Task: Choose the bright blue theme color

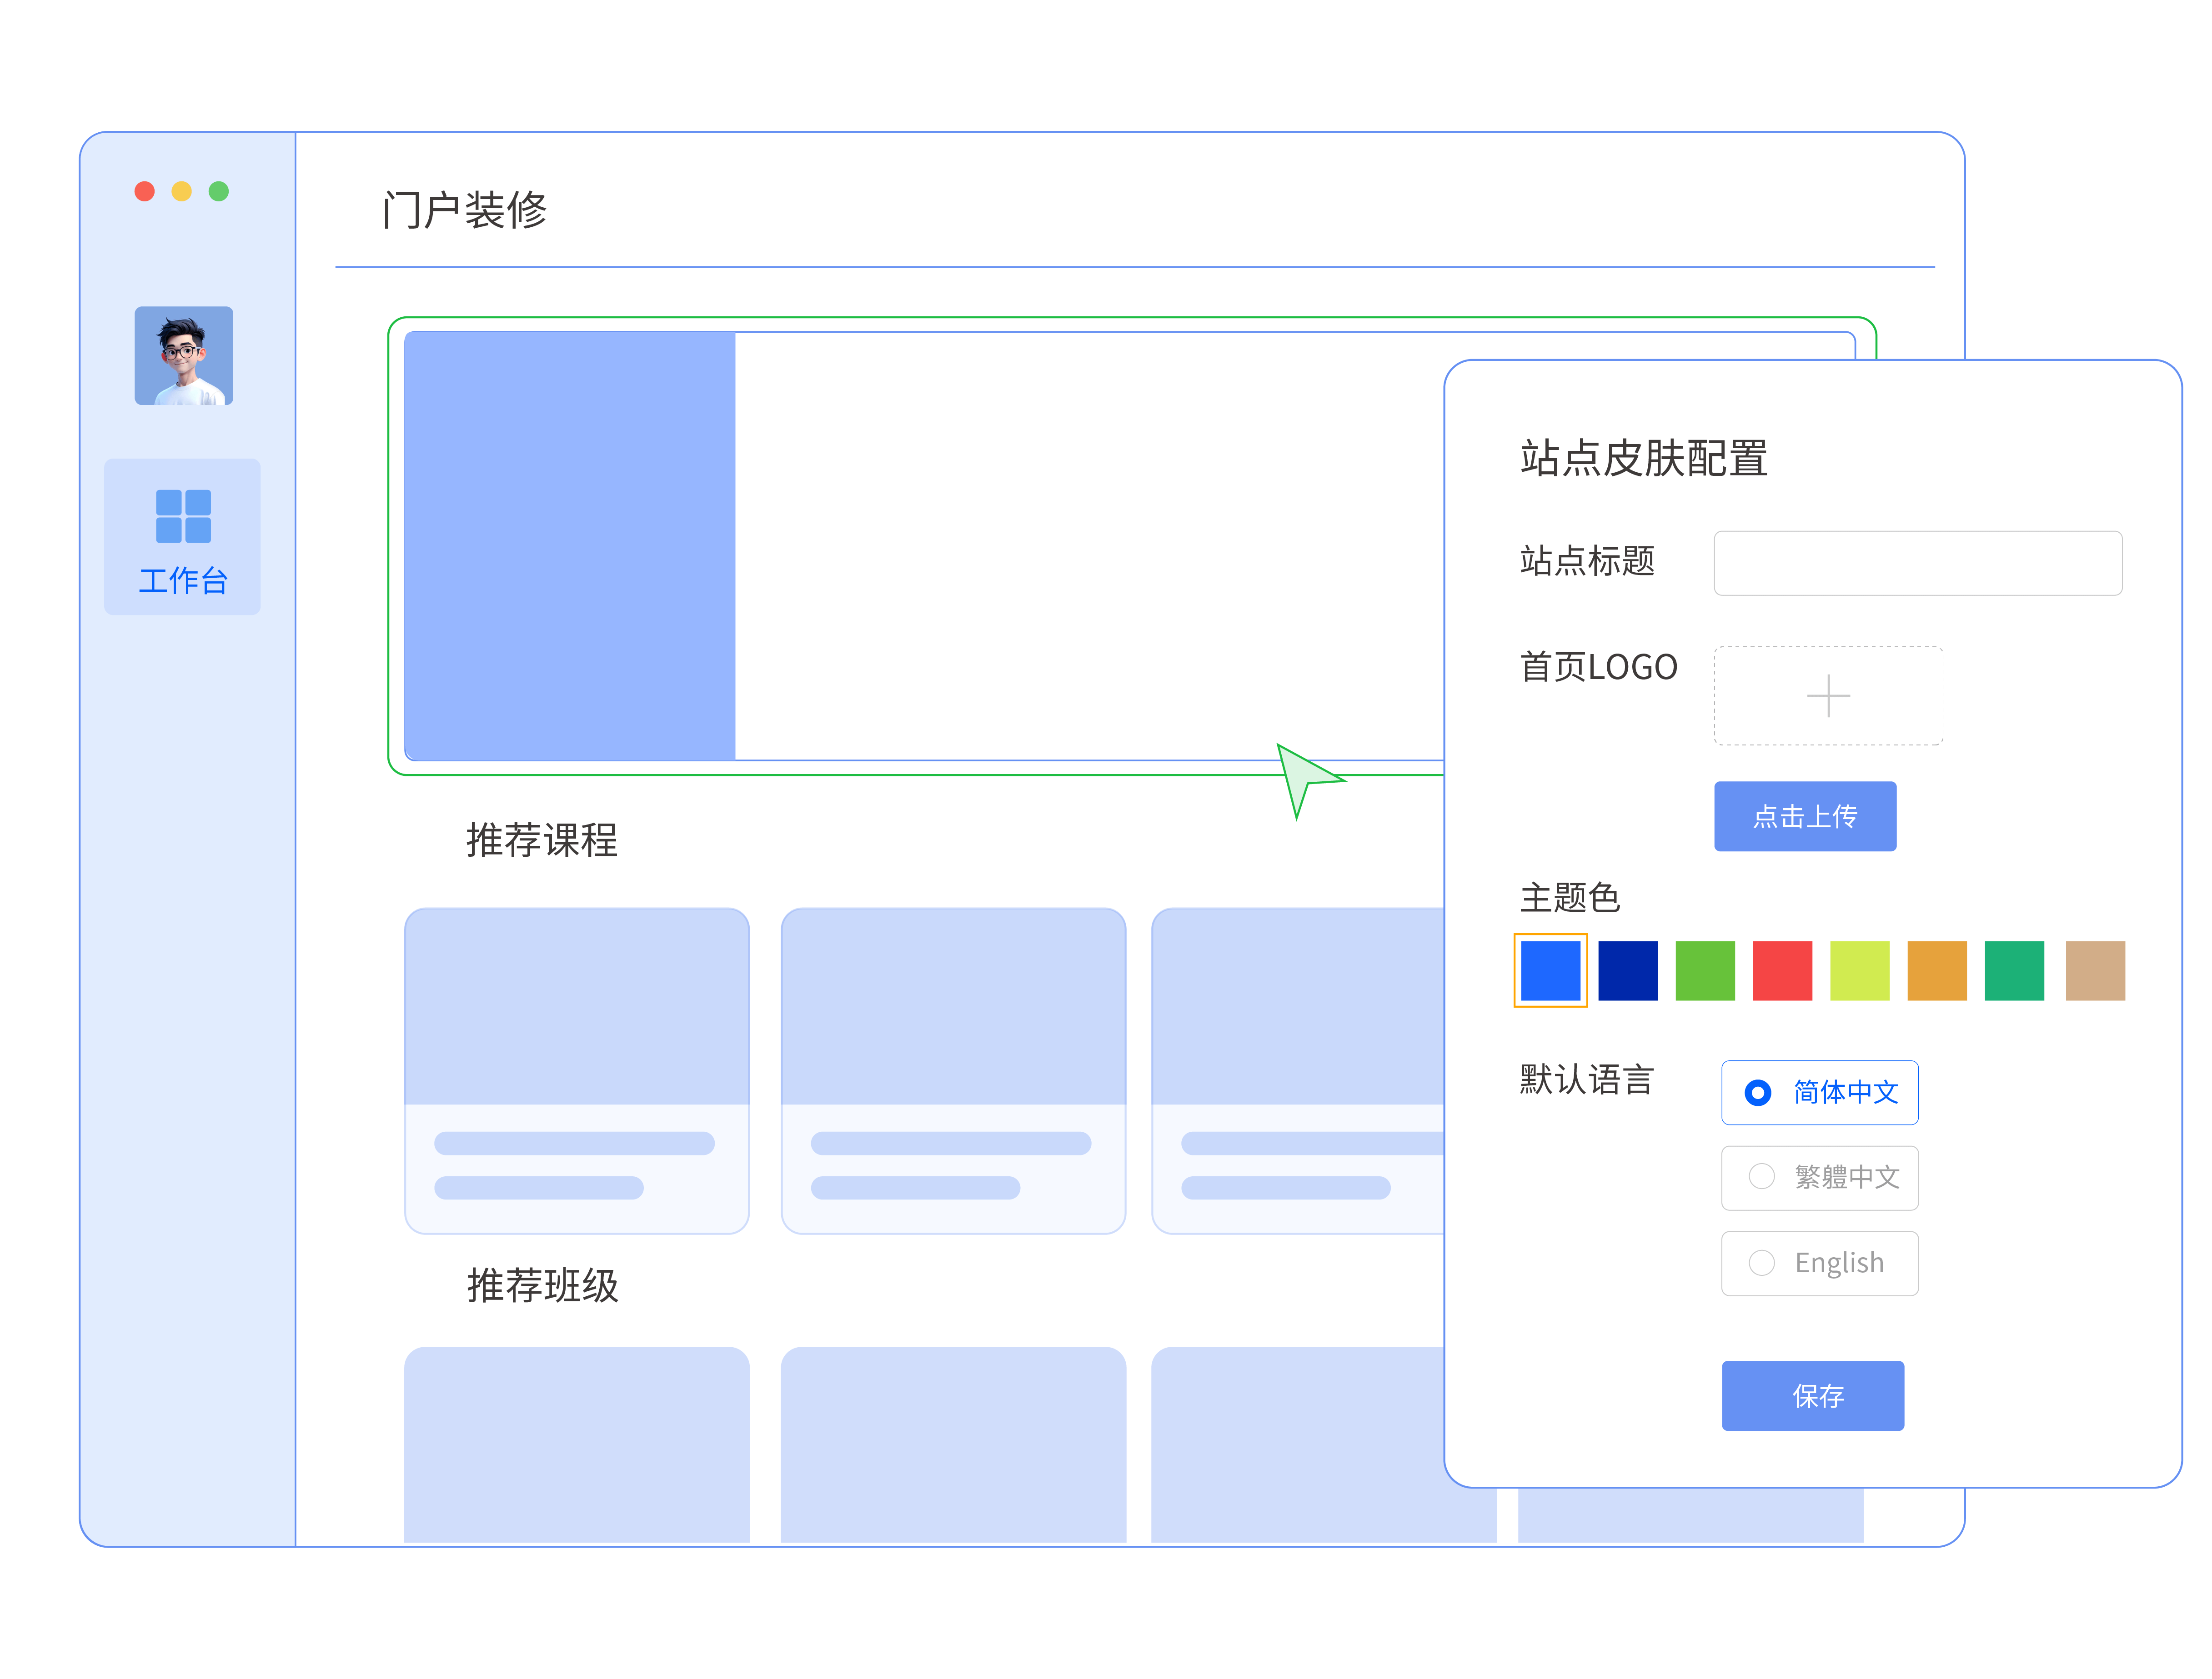Action: coord(1550,970)
